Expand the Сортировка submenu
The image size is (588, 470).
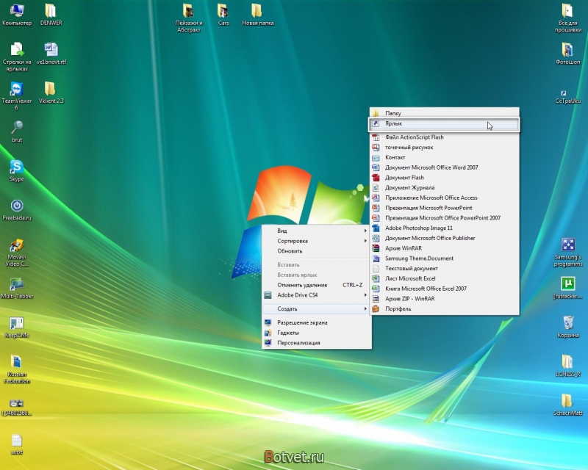coord(317,241)
